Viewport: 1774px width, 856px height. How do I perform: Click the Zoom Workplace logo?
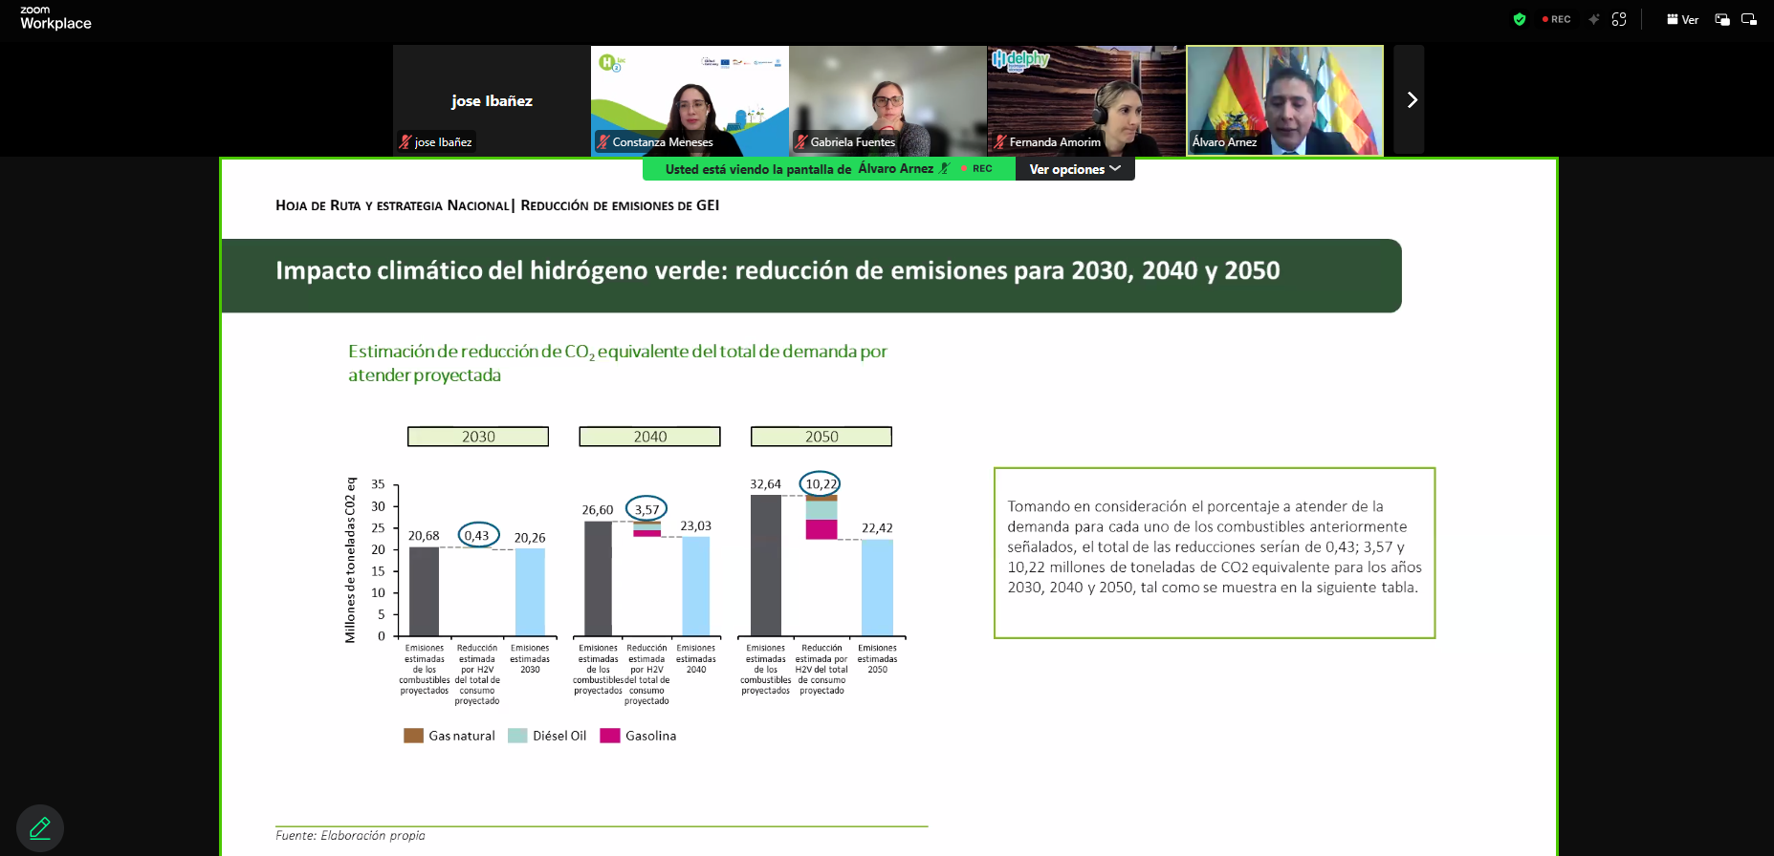click(55, 18)
